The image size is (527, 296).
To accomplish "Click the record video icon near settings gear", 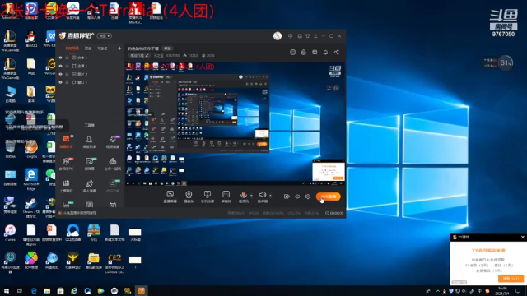I will click(x=287, y=197).
